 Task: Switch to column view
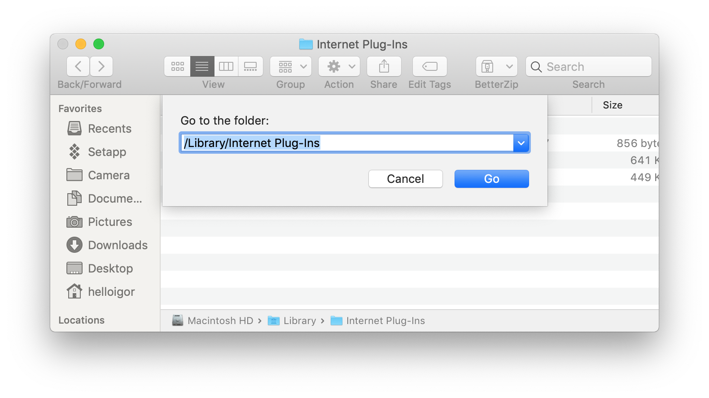click(x=226, y=66)
